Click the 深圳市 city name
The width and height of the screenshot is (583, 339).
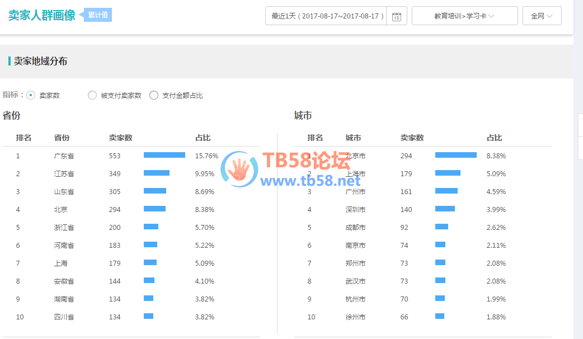pos(355,210)
